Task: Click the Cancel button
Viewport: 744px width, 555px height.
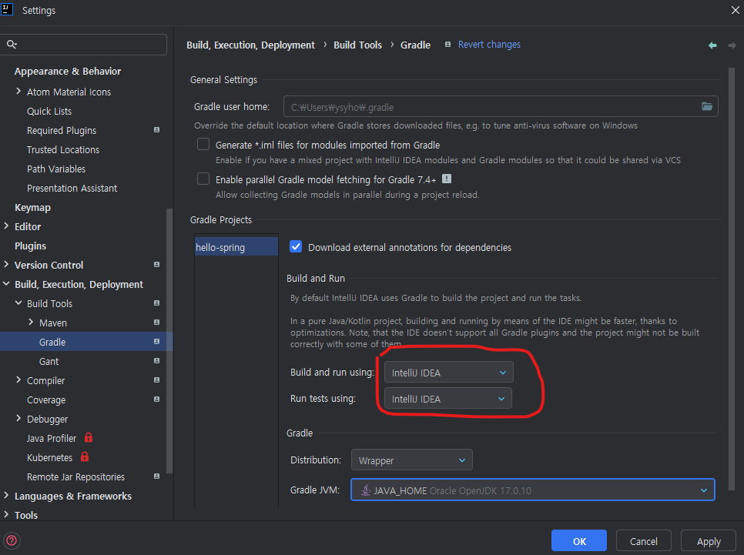Action: tap(643, 541)
